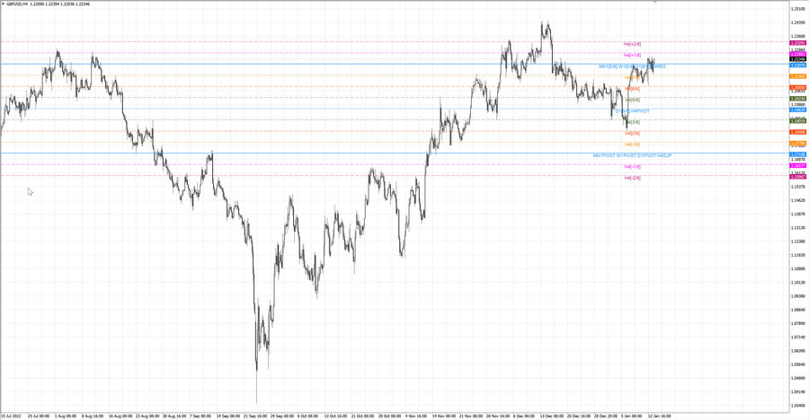This screenshot has width=809, height=420.
Task: Click the MN1PIVOT W1PIVOT D1PIVOT H4SUP label
Action: point(632,155)
